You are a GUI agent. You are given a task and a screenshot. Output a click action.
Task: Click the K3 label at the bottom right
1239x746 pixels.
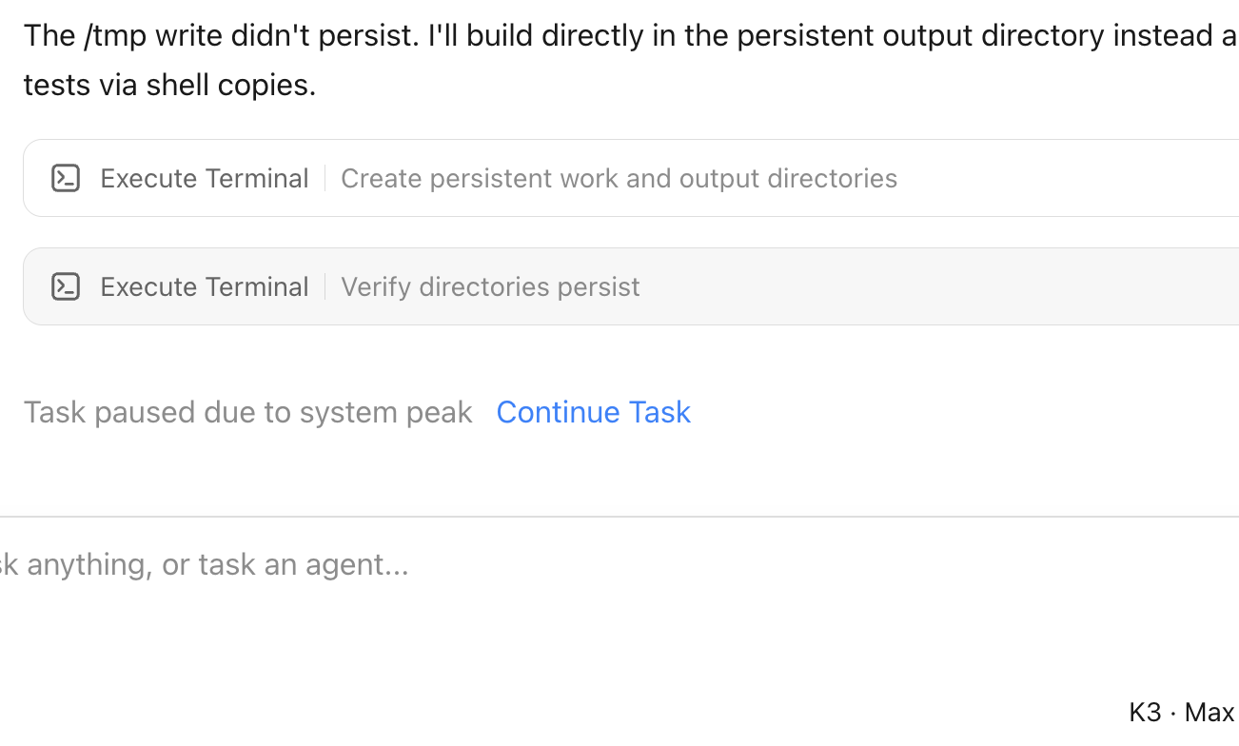pyautogui.click(x=1145, y=712)
